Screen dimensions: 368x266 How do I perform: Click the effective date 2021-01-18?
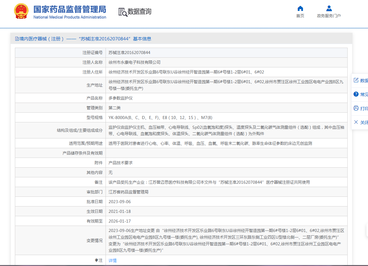tap(120, 211)
